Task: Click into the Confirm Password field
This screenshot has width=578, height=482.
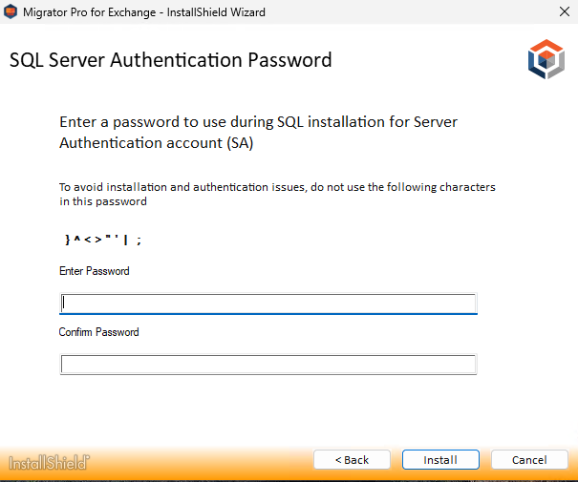Action: pos(268,364)
